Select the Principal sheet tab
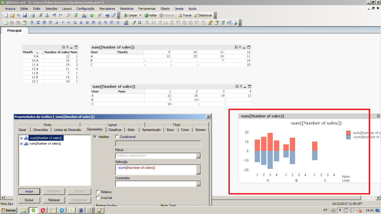This screenshot has width=381, height=214. pos(15,31)
